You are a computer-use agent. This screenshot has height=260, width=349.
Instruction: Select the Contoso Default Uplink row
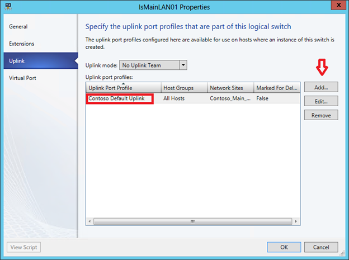(x=193, y=98)
